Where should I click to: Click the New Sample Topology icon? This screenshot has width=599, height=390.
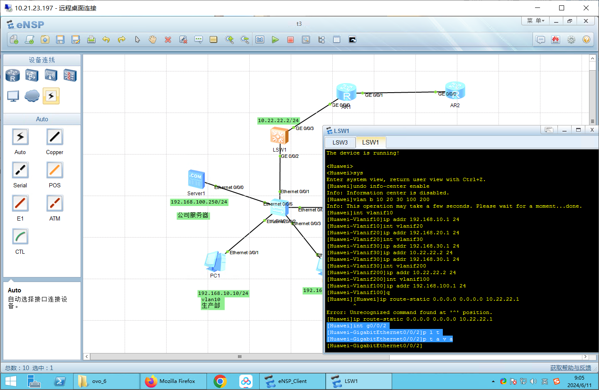tap(29, 39)
